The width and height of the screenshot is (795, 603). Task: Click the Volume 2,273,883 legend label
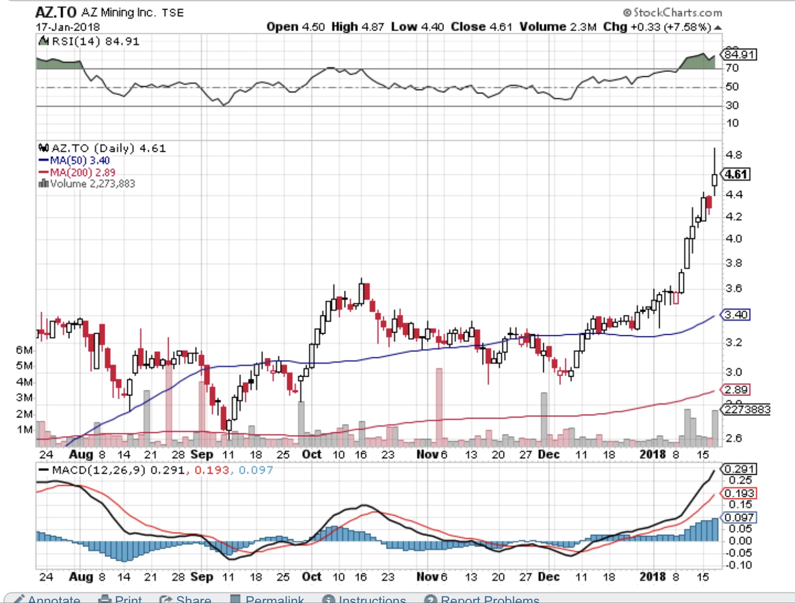[93, 183]
